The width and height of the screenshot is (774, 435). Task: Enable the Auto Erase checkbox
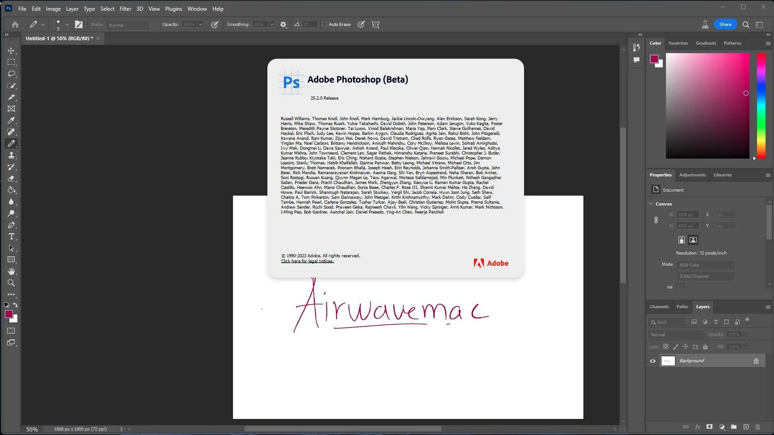coord(325,25)
